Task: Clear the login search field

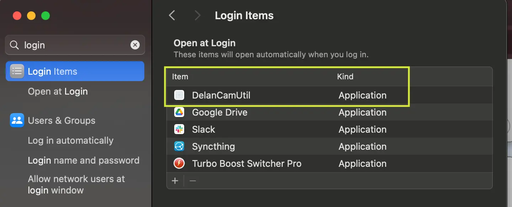Action: tap(135, 45)
